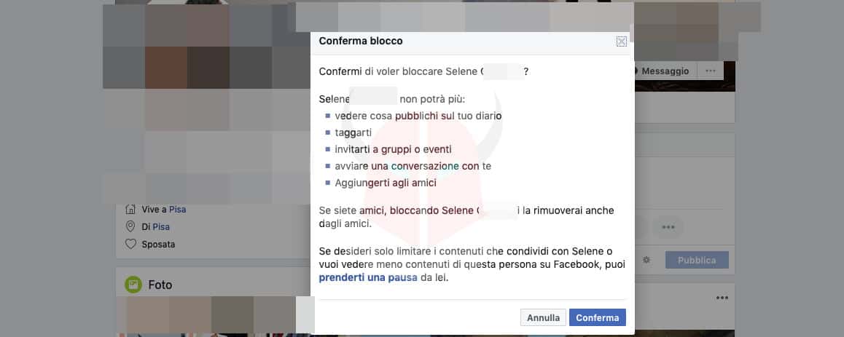Click the scrollbar at the dialog's right edge
This screenshot has height=337, width=844.
click(631, 33)
